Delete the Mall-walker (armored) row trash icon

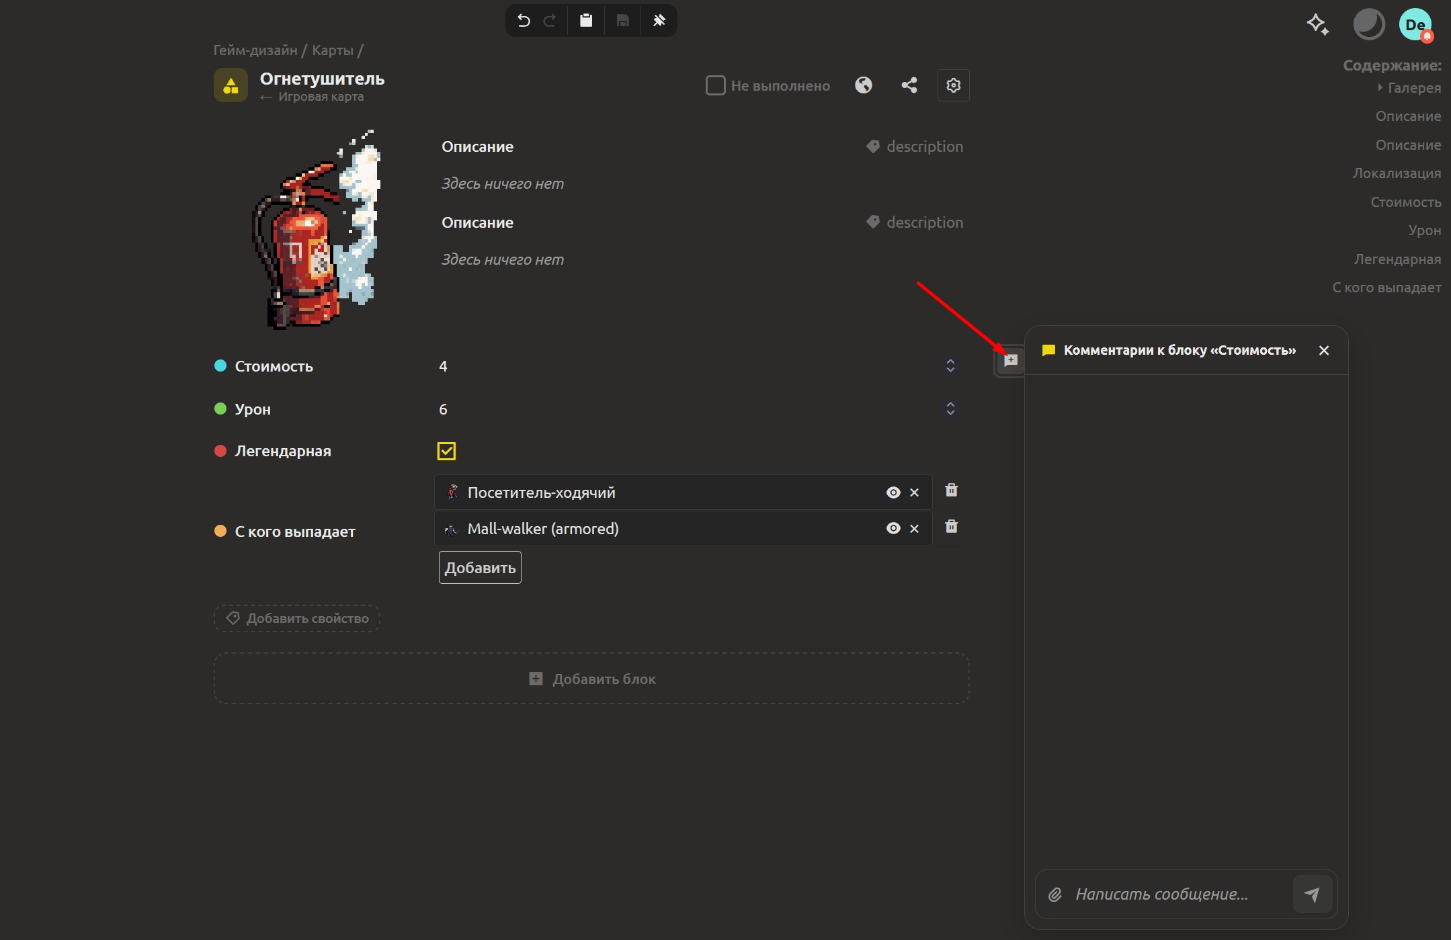[952, 527]
